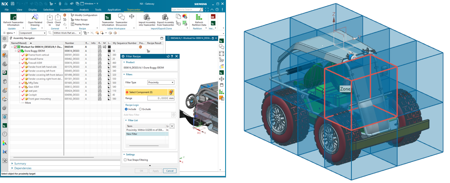
Task: Select the Teamcenter tab
Action: coord(133,9)
